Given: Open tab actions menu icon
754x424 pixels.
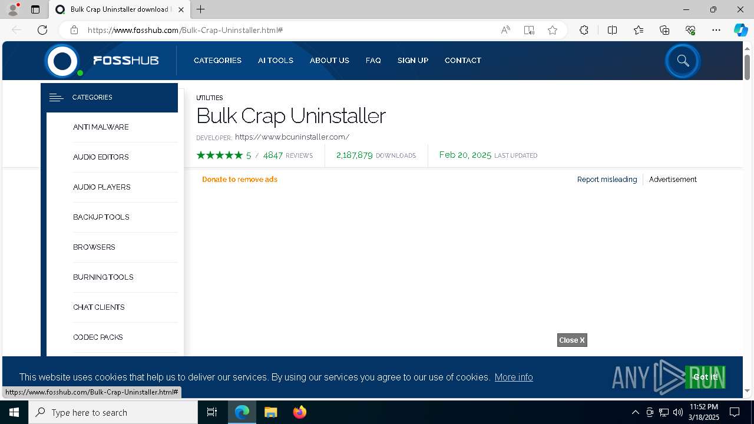Looking at the screenshot, I should (x=35, y=9).
